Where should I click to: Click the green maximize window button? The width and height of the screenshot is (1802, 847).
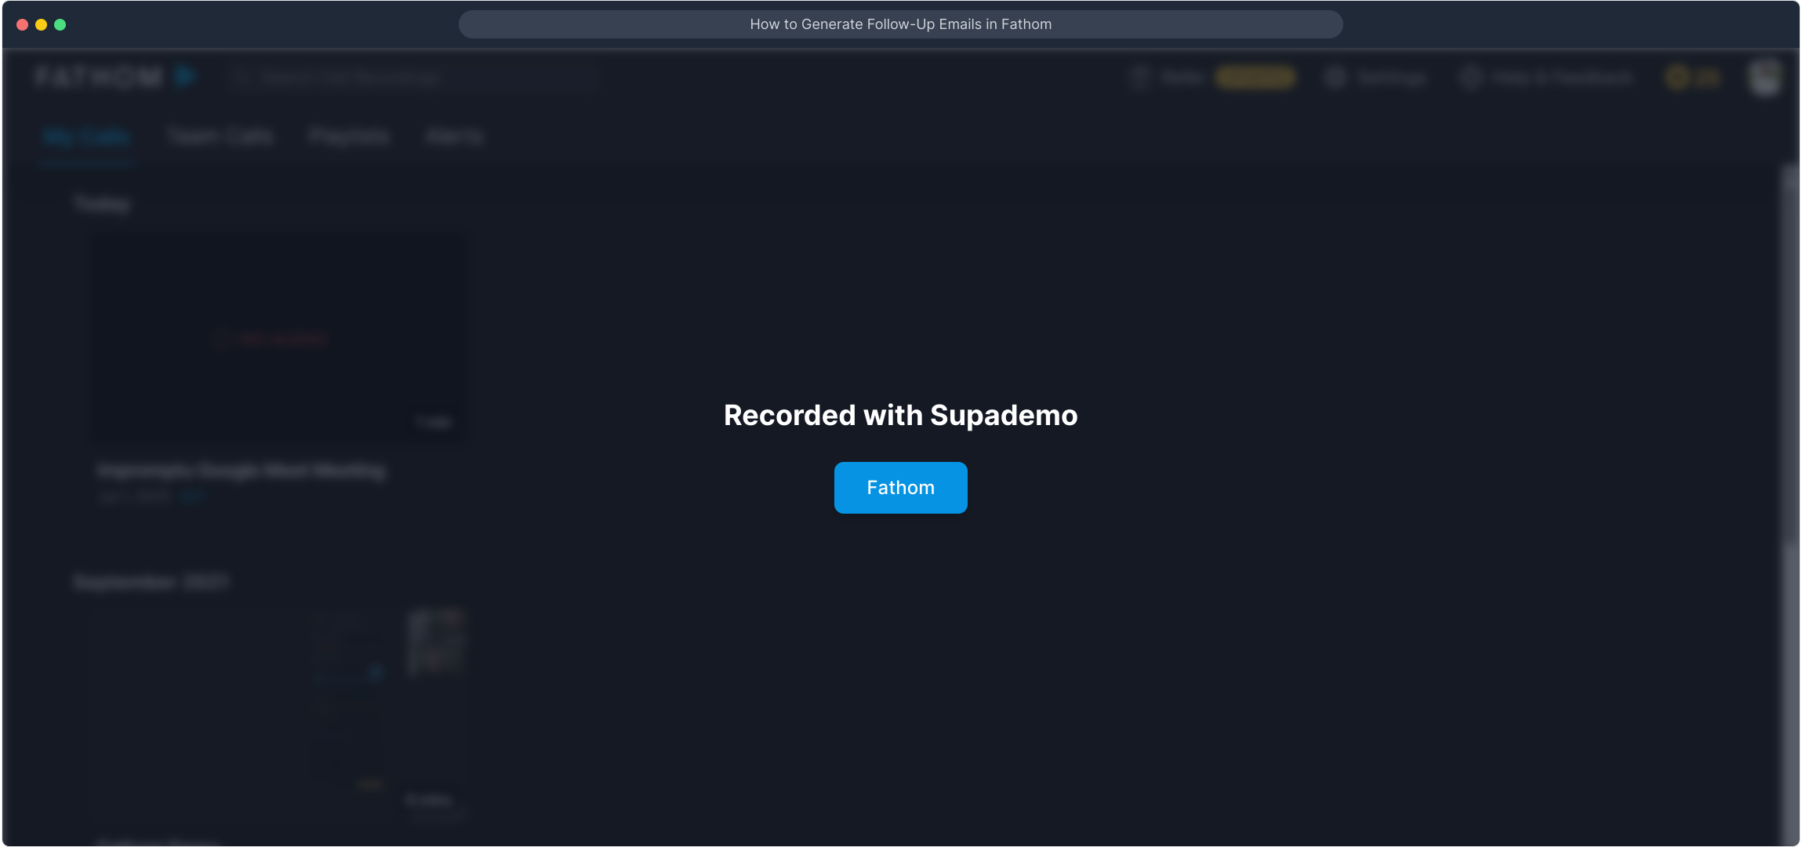(60, 25)
